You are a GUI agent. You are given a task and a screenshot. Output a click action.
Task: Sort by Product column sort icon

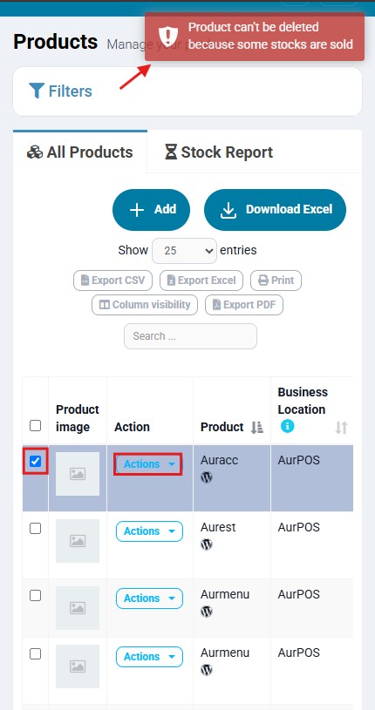coord(257,427)
